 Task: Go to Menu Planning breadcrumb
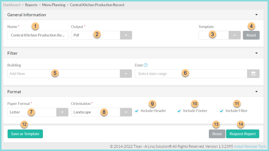(x=54, y=5)
